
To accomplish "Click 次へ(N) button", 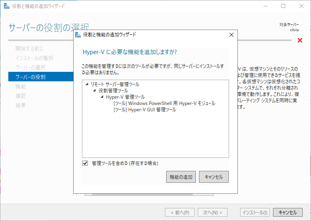I will tap(212, 212).
